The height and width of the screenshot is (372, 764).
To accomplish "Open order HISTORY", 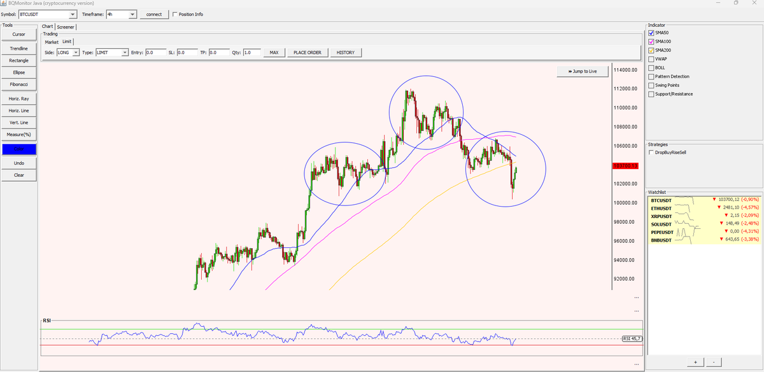I will (346, 53).
